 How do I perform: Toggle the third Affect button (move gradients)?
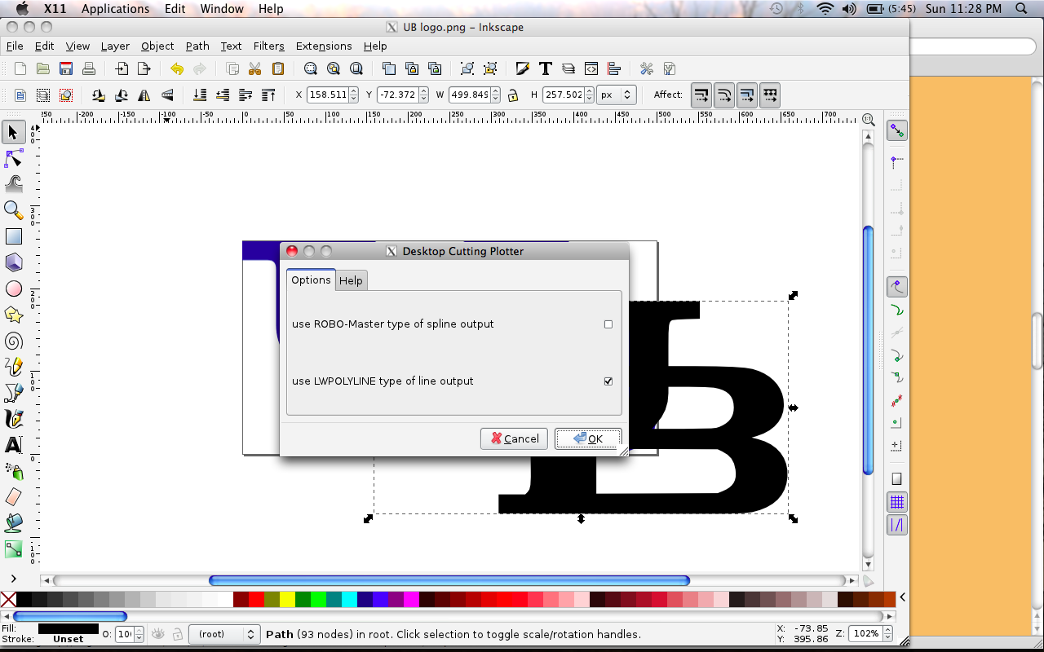click(747, 95)
